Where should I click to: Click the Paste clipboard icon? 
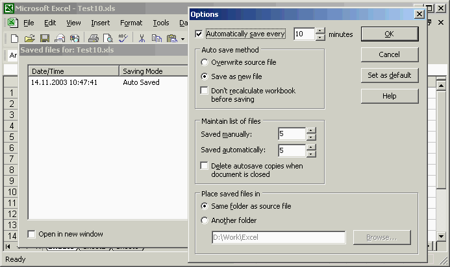coord(171,38)
